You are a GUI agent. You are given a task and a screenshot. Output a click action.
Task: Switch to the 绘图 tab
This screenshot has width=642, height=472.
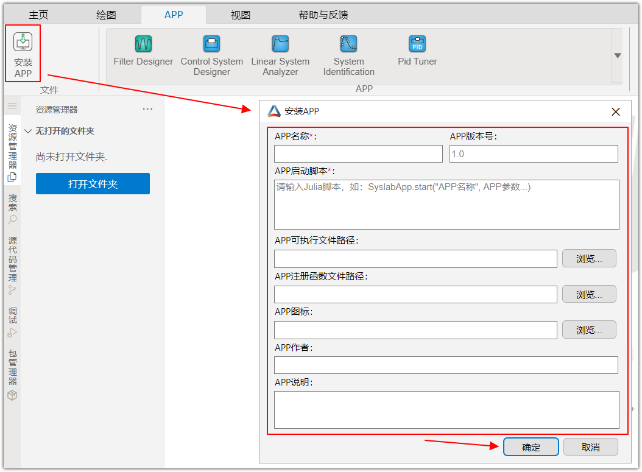(x=106, y=15)
